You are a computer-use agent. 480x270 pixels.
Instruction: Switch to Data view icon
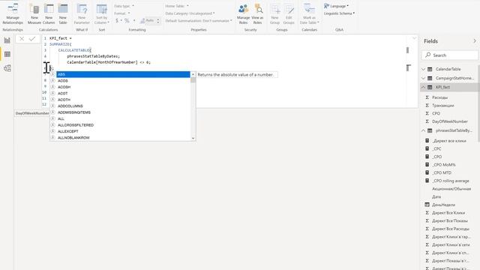(x=7, y=54)
